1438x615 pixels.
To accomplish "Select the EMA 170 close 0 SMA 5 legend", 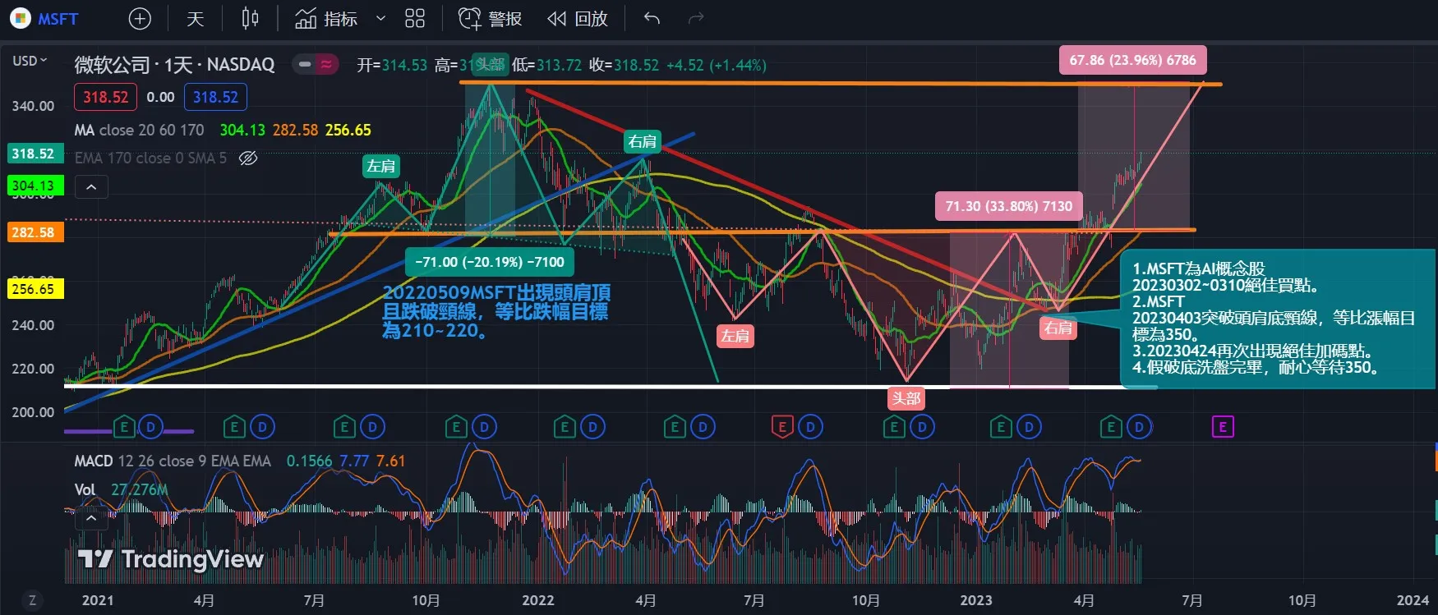I will point(150,158).
